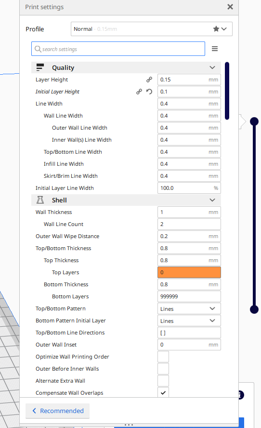Edit the Initial Layer Height value 0.1
This screenshot has width=261, height=428.
[x=189, y=92]
